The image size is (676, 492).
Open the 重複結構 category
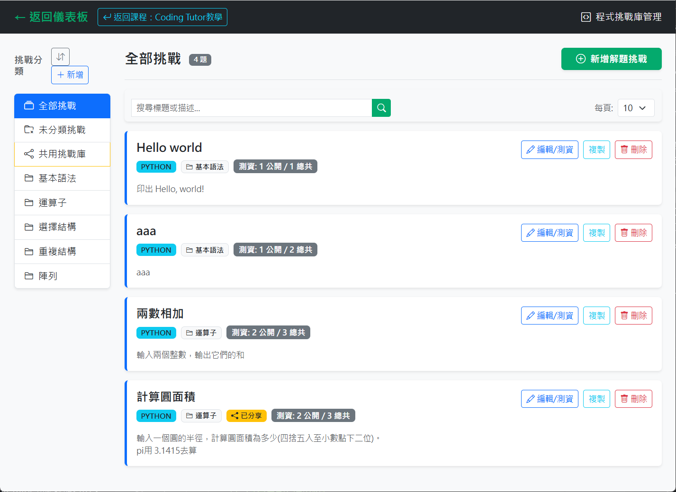pyautogui.click(x=62, y=252)
